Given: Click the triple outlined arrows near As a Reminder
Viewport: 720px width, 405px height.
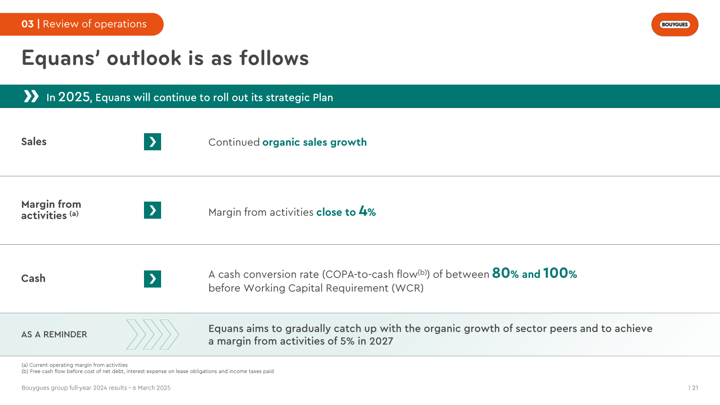Looking at the screenshot, I should click(x=153, y=334).
